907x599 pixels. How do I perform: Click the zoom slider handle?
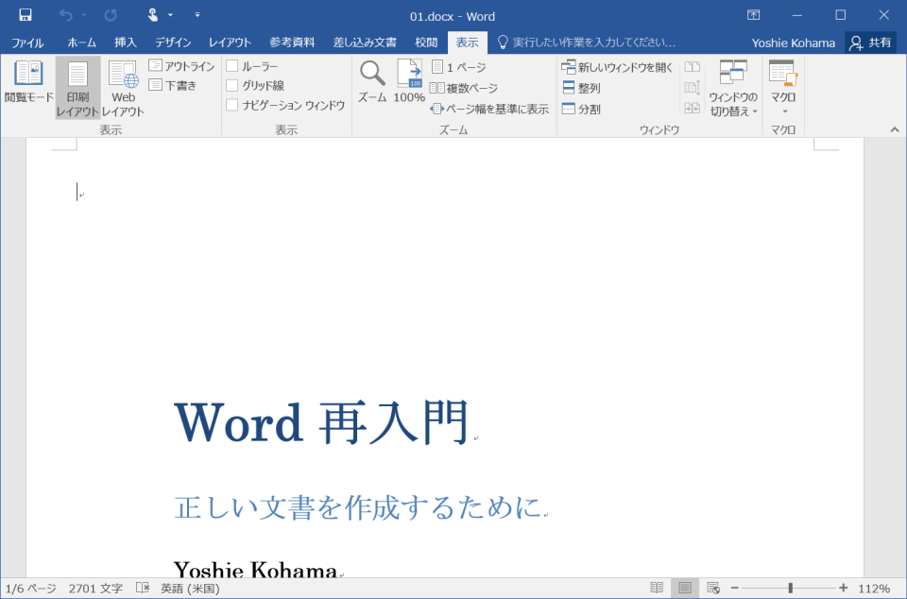(790, 588)
